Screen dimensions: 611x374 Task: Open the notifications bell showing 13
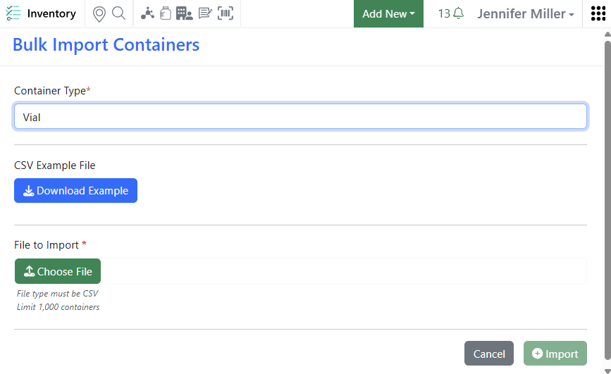click(451, 14)
